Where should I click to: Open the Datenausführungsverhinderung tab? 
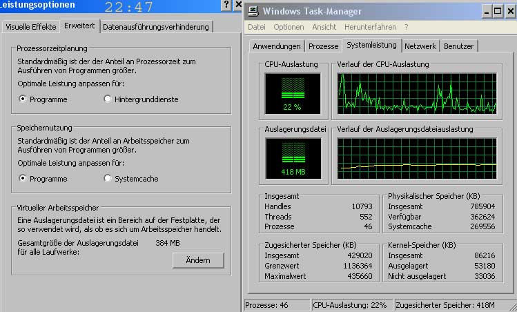coord(156,27)
